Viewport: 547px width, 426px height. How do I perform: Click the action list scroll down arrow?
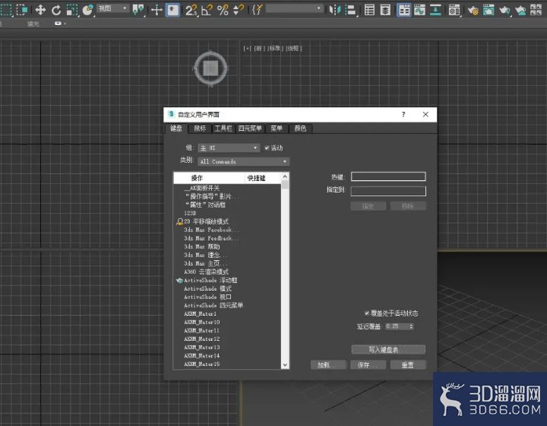click(x=285, y=365)
